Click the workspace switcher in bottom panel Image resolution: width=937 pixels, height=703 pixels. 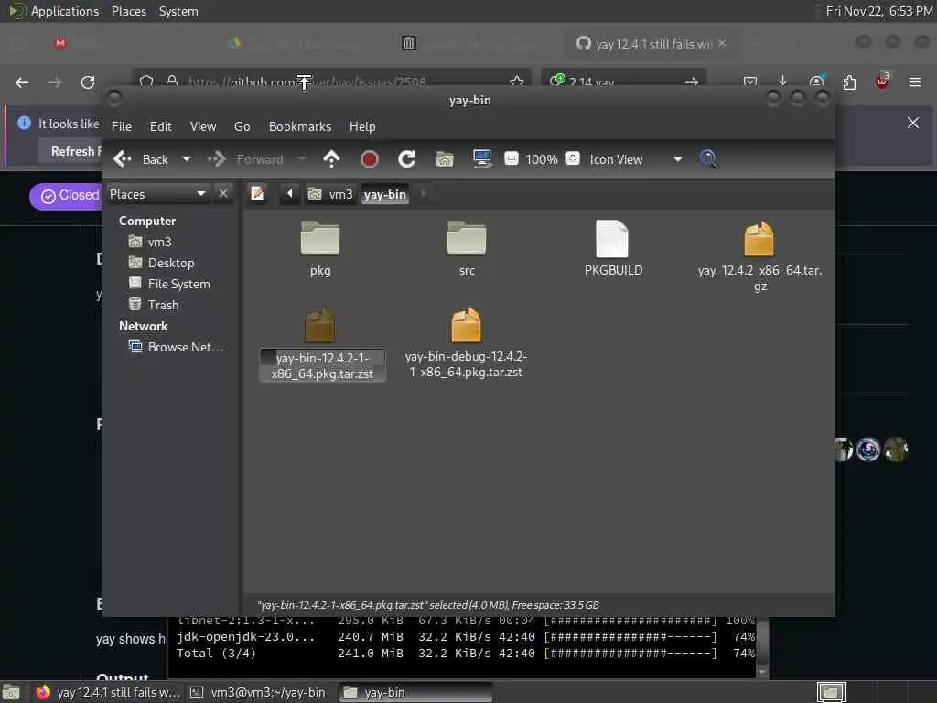pos(831,692)
